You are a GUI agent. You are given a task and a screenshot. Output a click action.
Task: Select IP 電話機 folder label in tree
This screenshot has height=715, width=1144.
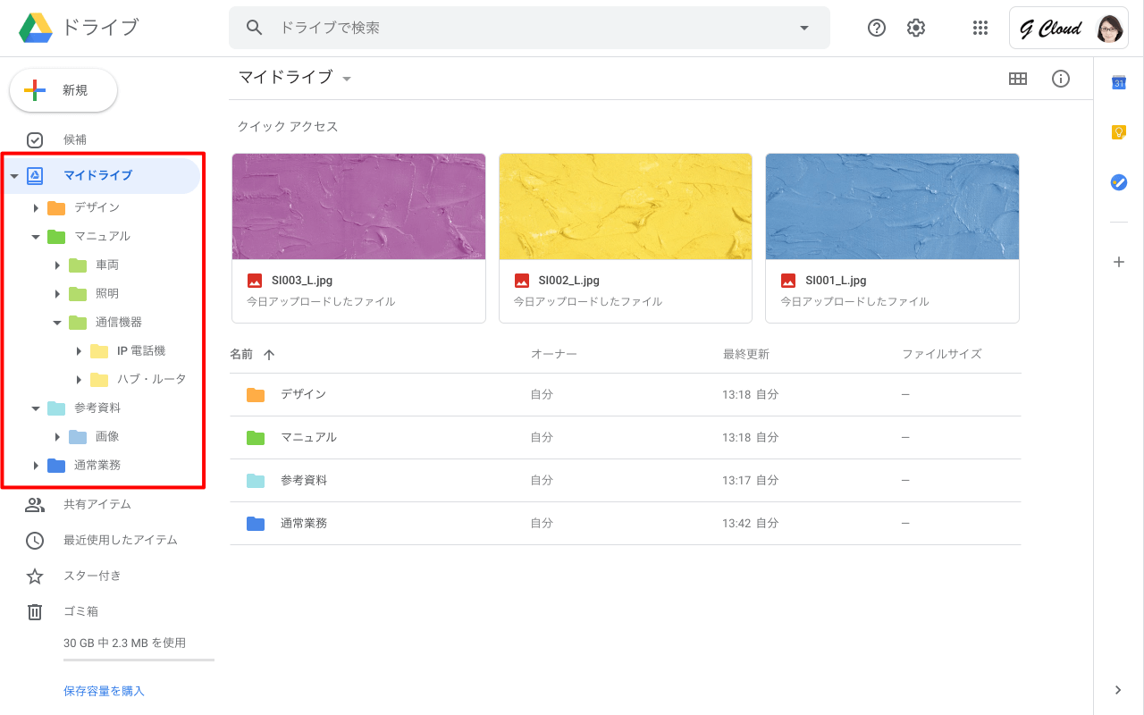click(141, 350)
